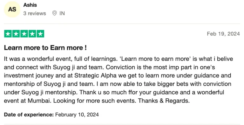
Task: Click the location pin icon
Action: pyautogui.click(x=54, y=13)
